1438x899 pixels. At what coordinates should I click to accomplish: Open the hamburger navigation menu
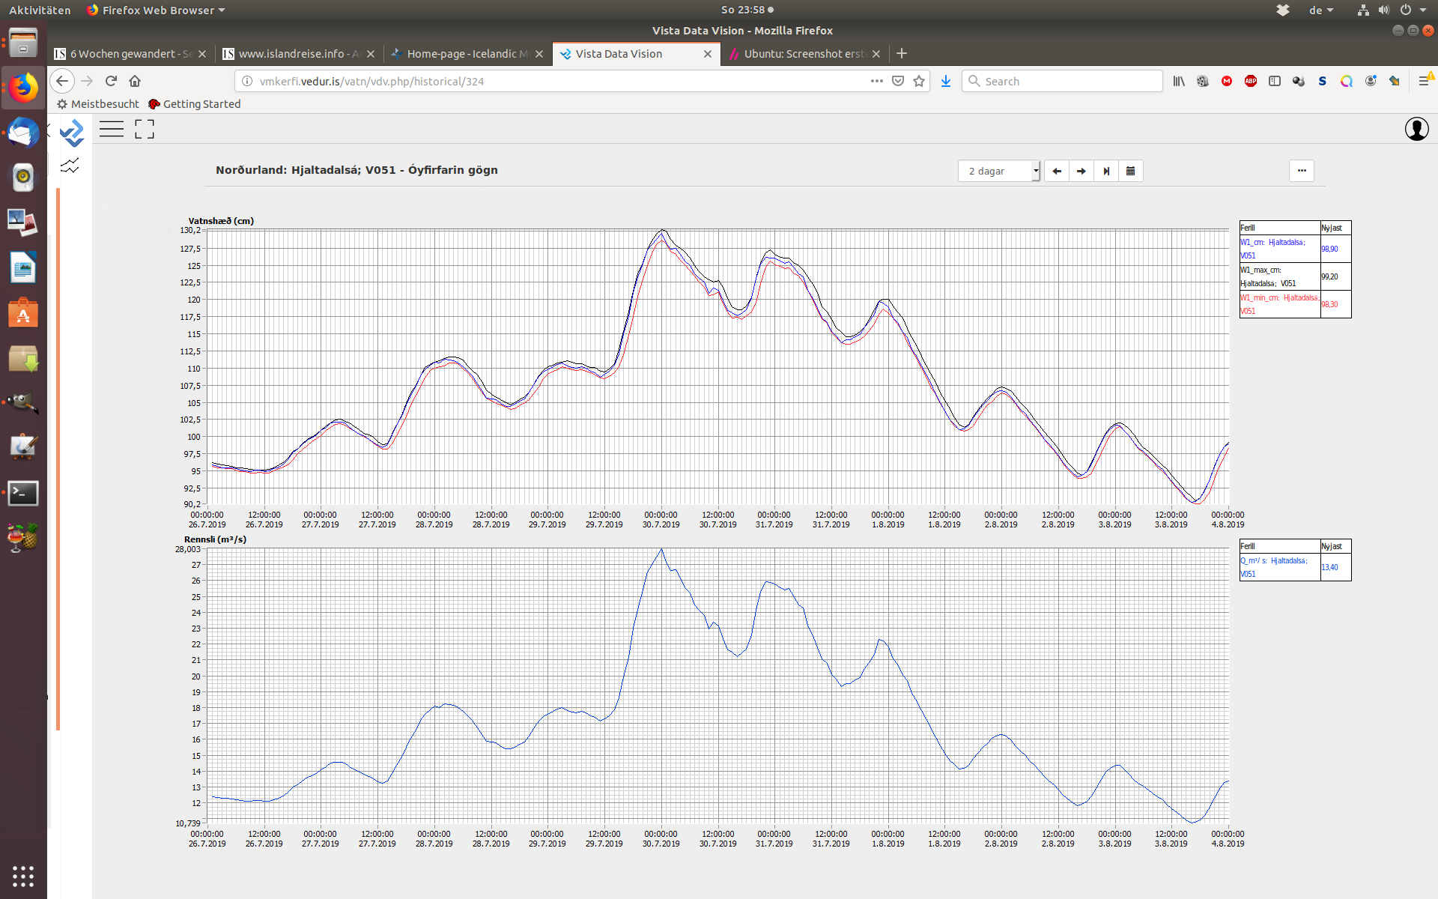112,130
